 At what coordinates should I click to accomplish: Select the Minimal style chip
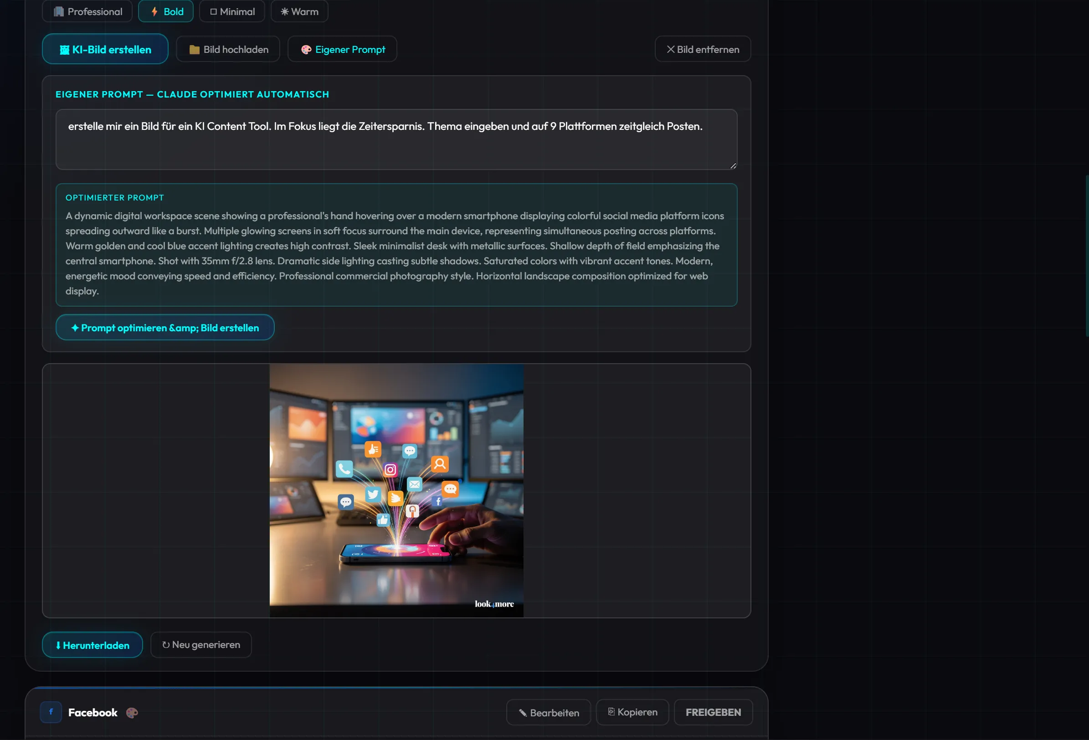[x=232, y=11]
